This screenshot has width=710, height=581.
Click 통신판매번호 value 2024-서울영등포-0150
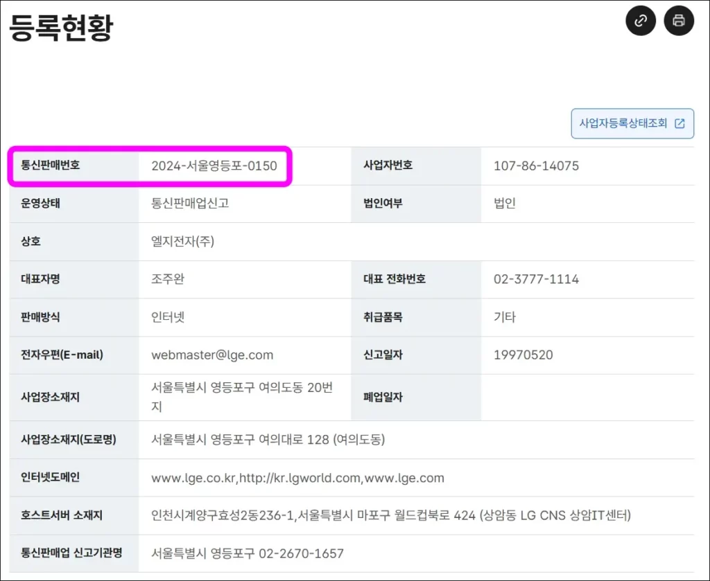214,166
